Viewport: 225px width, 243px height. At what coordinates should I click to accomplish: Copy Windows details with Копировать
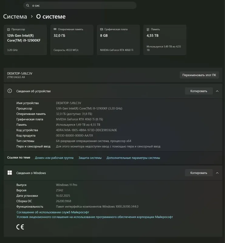click(199, 173)
